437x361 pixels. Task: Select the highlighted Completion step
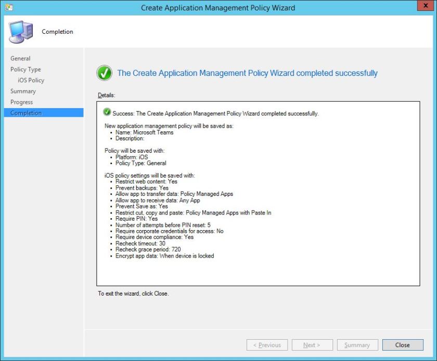point(26,113)
